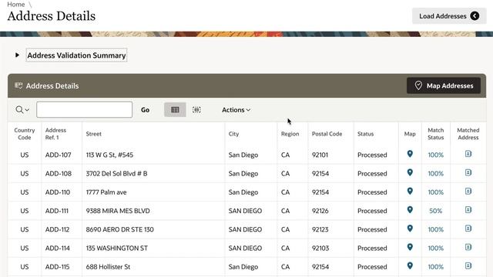
Task: Open 100% match status for ADD-112
Action: click(x=435, y=229)
